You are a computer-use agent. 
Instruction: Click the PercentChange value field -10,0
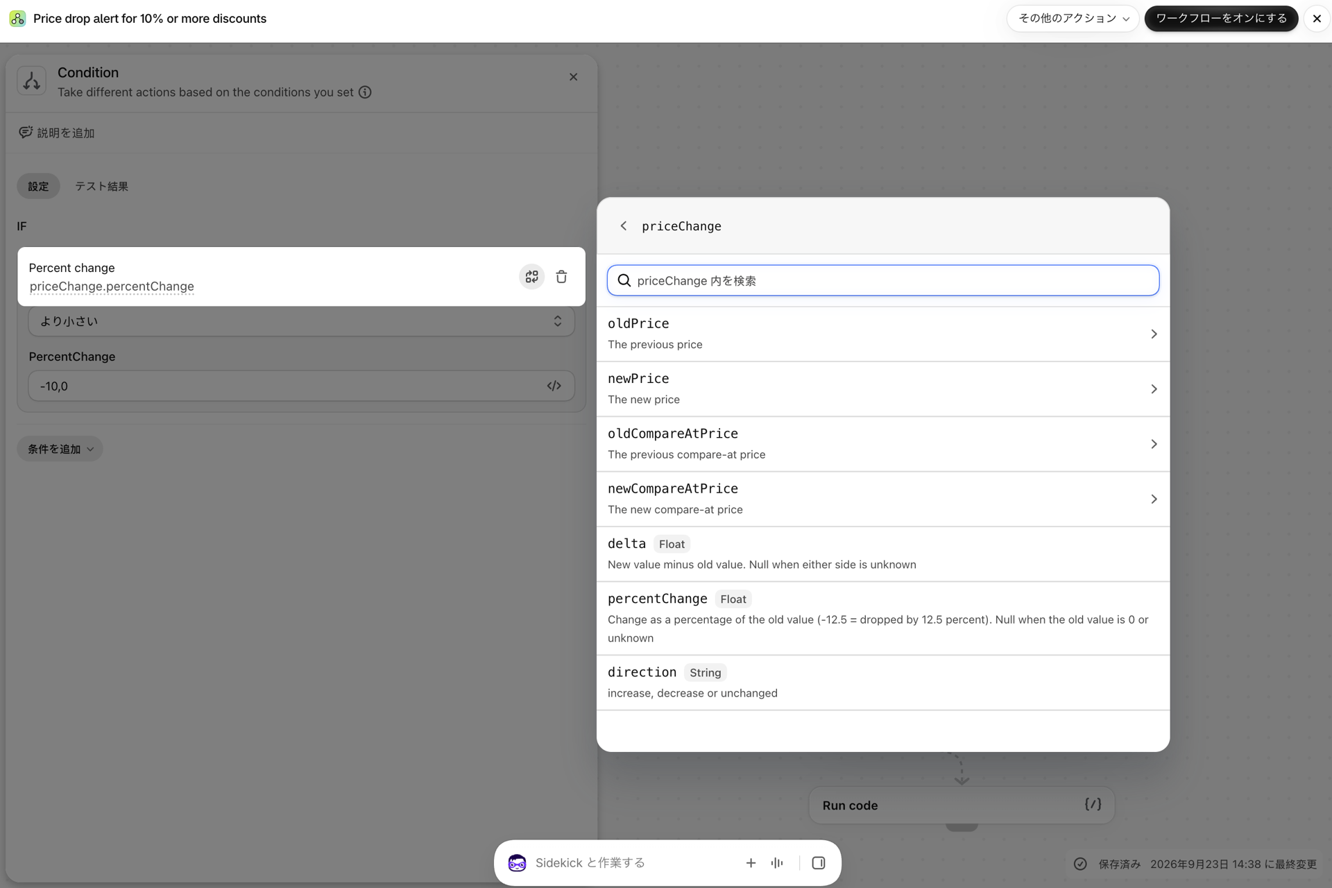(x=301, y=386)
